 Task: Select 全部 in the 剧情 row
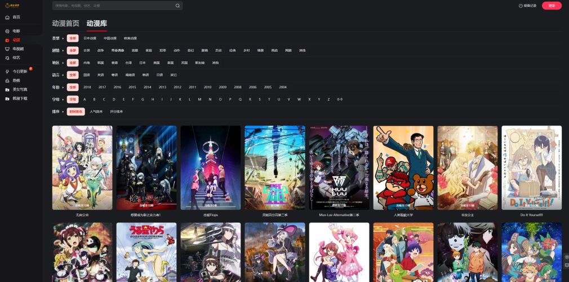(x=73, y=51)
